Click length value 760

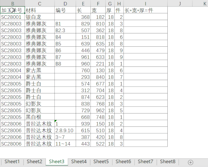pyautogui.click(x=83, y=70)
